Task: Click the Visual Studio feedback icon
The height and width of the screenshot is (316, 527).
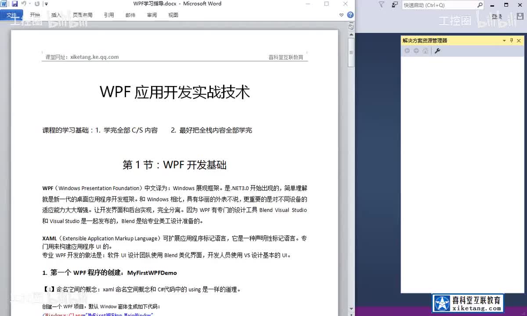Action: [x=394, y=5]
